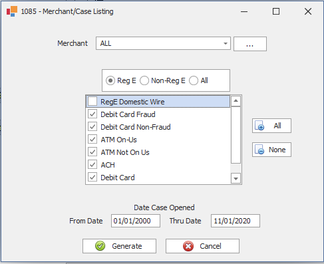Click the None deselect button

271,150
